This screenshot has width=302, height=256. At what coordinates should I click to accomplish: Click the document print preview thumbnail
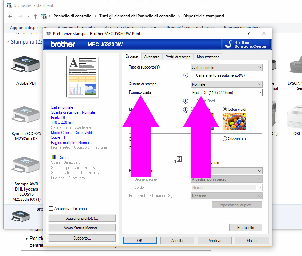click(x=82, y=76)
